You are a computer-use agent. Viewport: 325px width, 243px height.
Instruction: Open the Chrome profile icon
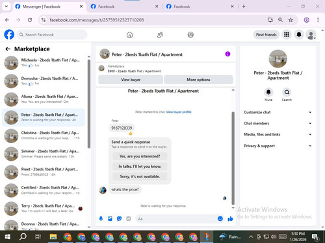pos(306,20)
